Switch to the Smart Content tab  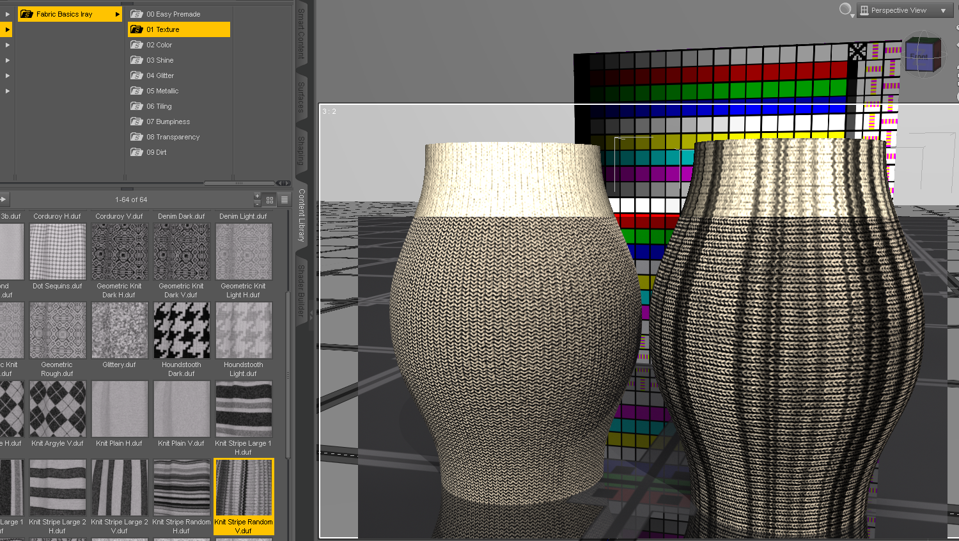tap(302, 33)
